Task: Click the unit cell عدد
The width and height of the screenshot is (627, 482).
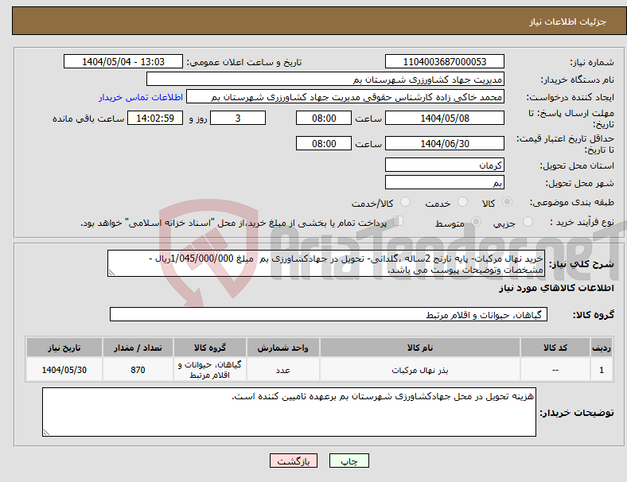Action: tap(283, 370)
